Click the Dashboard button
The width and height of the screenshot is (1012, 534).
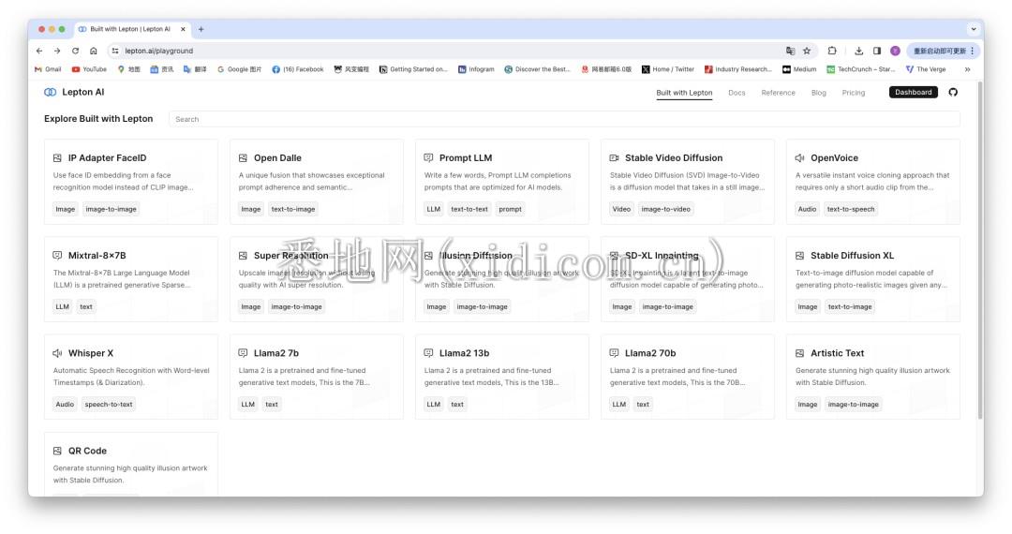click(913, 92)
